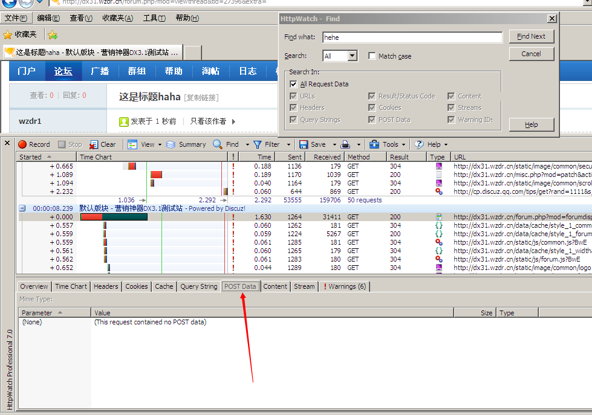Open the Summary panel icon
Image resolution: width=592 pixels, height=415 pixels.
click(171, 144)
